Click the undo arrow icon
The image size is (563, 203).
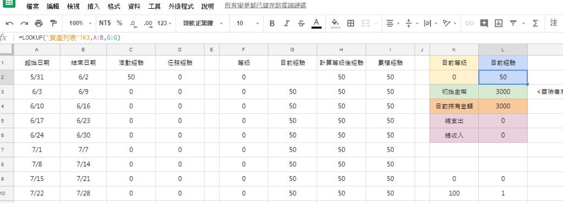click(10, 23)
